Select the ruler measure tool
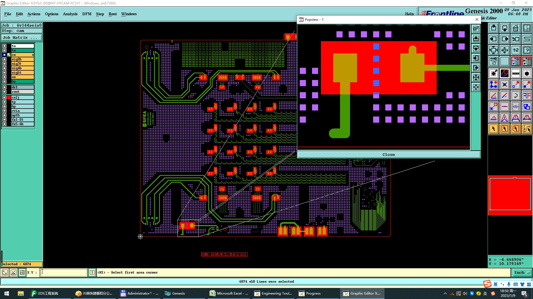Viewport: 533px width, 299px height. 516,73
